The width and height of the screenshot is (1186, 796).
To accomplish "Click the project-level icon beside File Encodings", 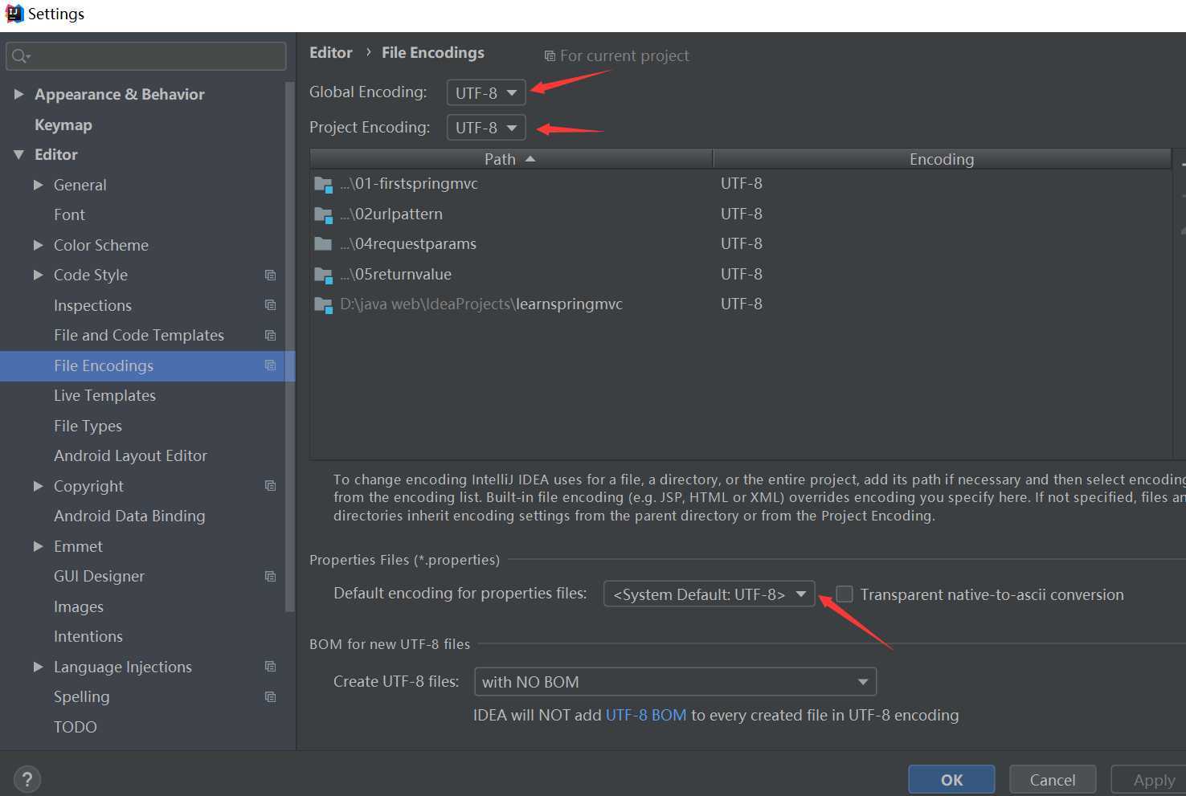I will coord(271,365).
